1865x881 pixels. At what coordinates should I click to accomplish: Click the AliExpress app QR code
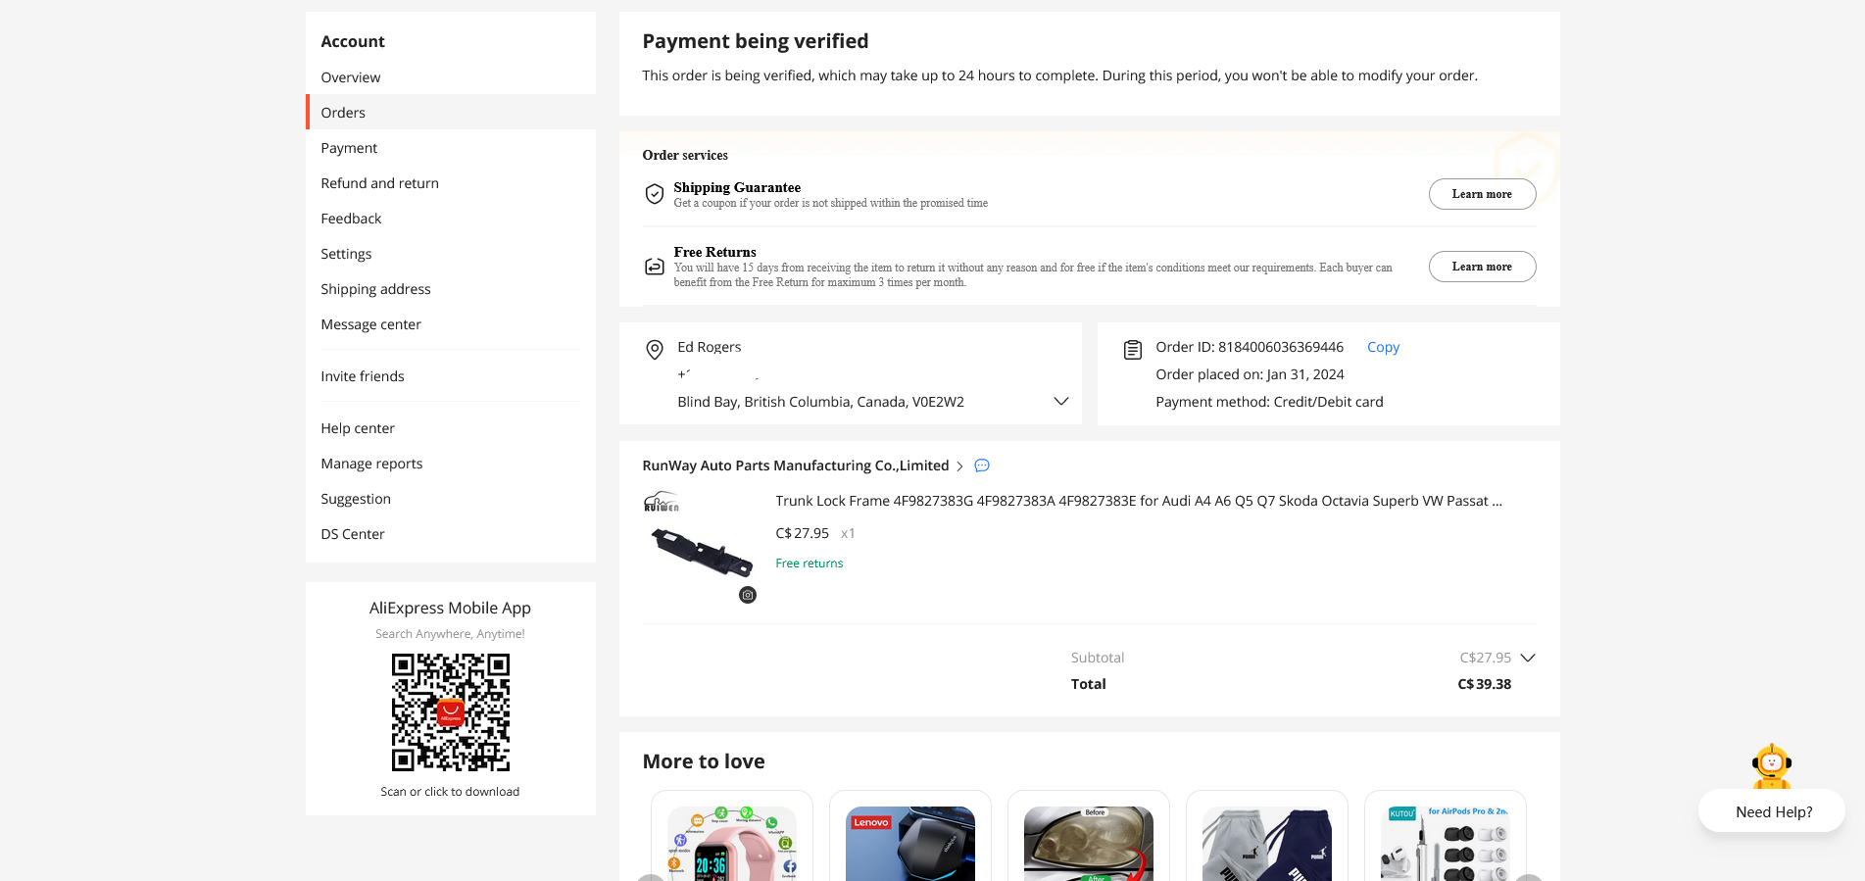[x=451, y=712]
